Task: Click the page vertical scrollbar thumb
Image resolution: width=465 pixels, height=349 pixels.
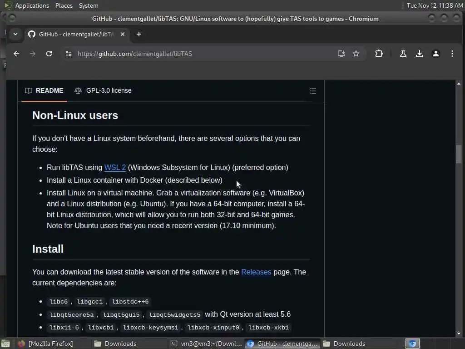Action: pyautogui.click(x=459, y=154)
